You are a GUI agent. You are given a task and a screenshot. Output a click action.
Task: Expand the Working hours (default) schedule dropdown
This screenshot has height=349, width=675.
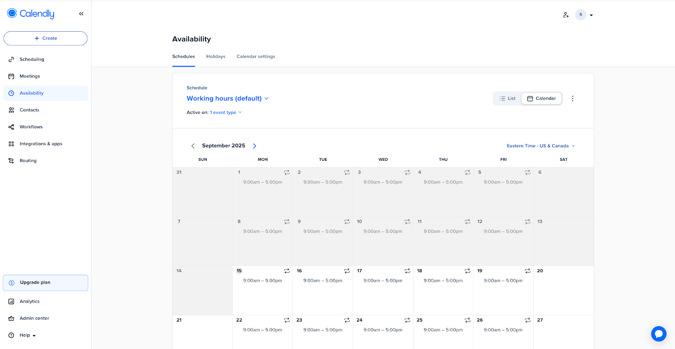point(228,98)
